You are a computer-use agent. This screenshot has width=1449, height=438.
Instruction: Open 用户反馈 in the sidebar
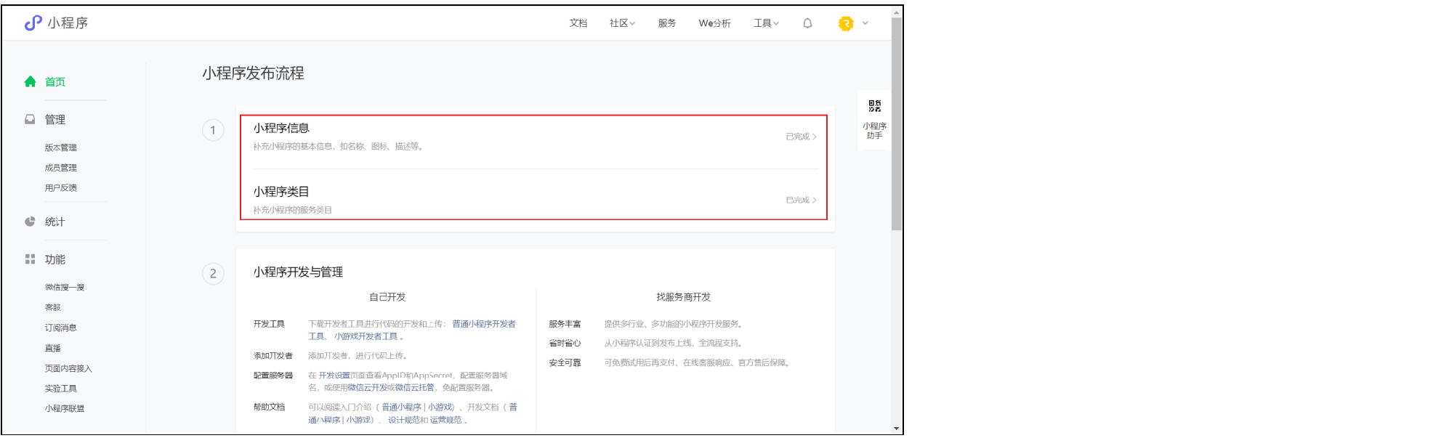[61, 188]
